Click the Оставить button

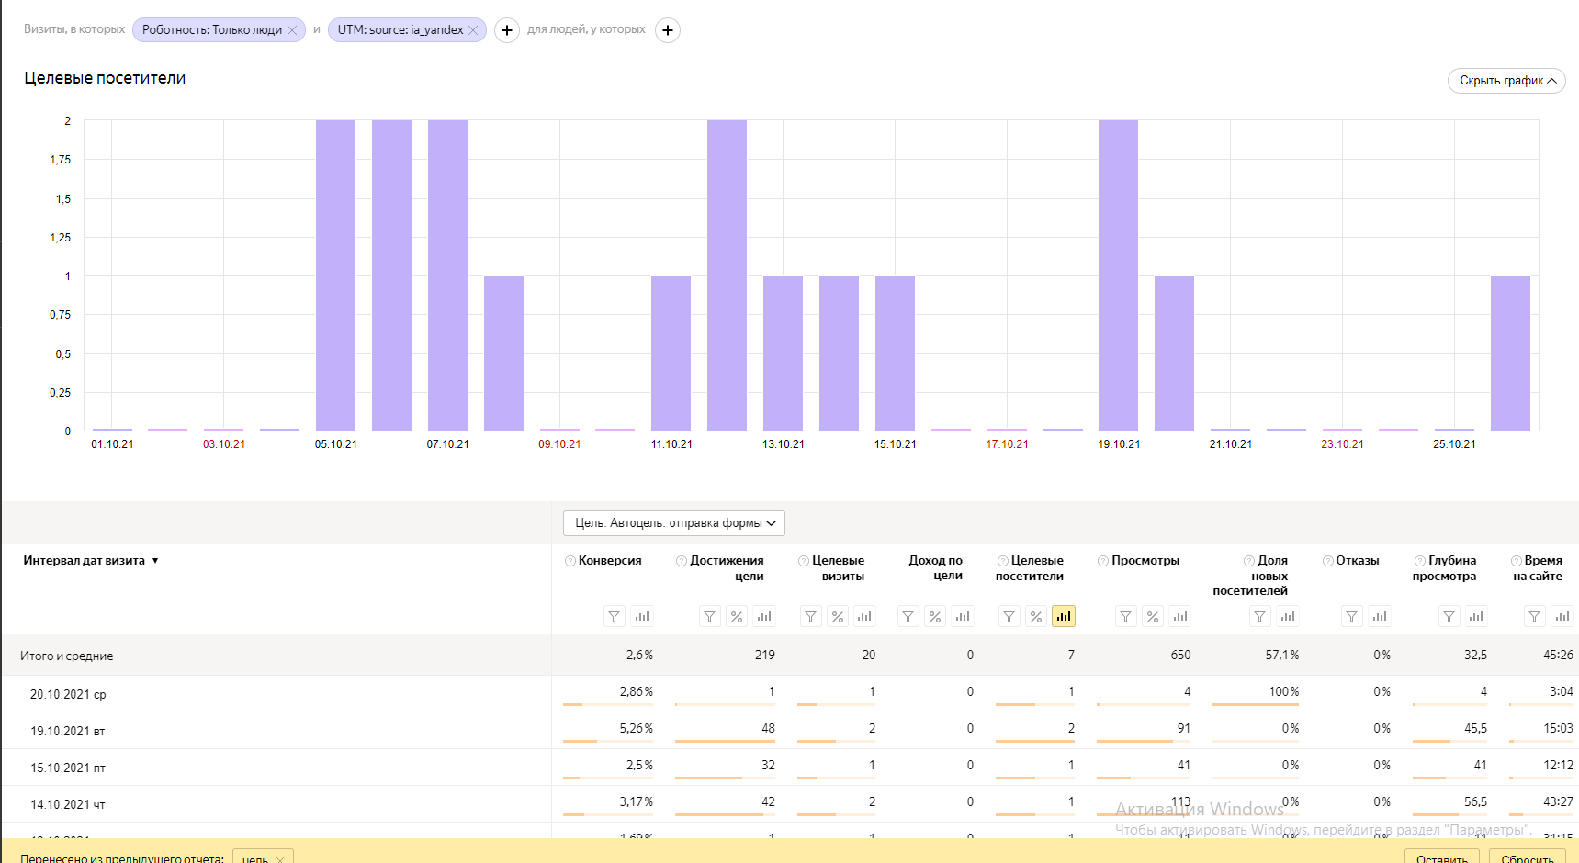point(1442,856)
